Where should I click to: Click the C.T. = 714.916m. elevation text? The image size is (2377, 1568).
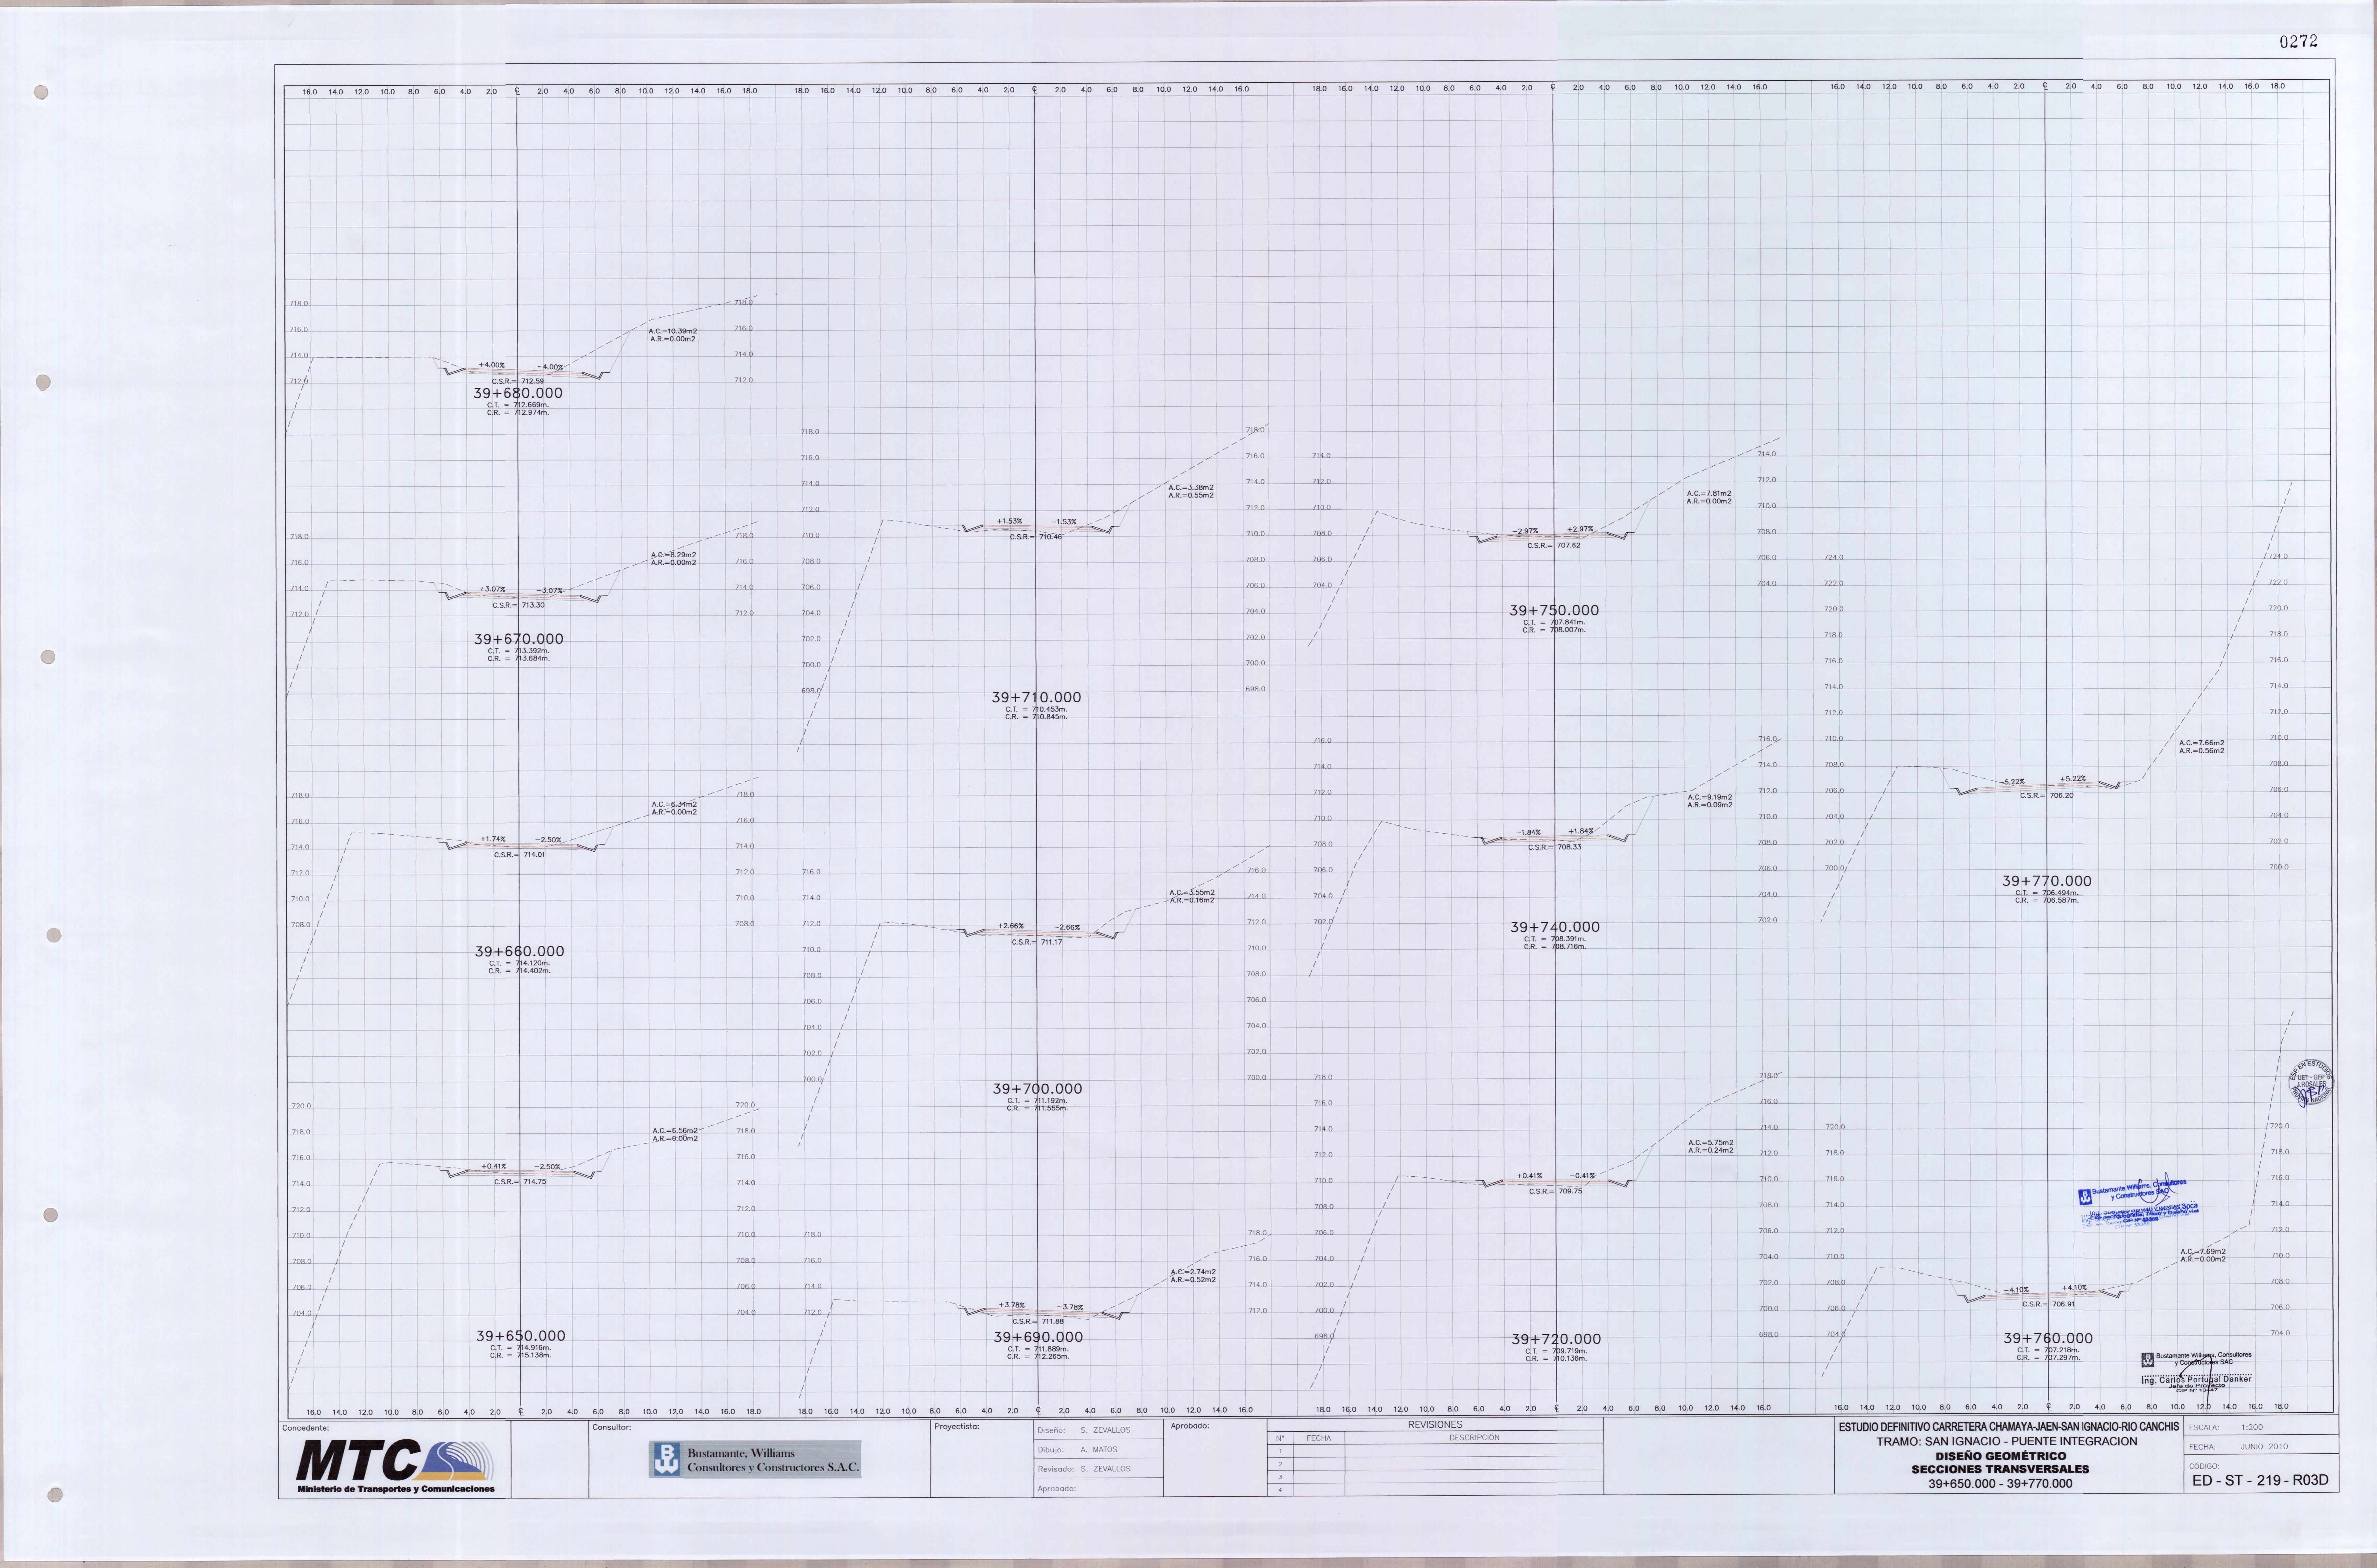520,1348
